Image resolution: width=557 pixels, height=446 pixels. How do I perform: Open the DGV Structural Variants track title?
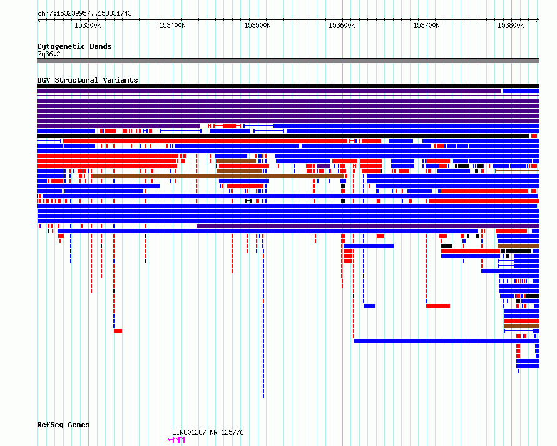pos(88,80)
